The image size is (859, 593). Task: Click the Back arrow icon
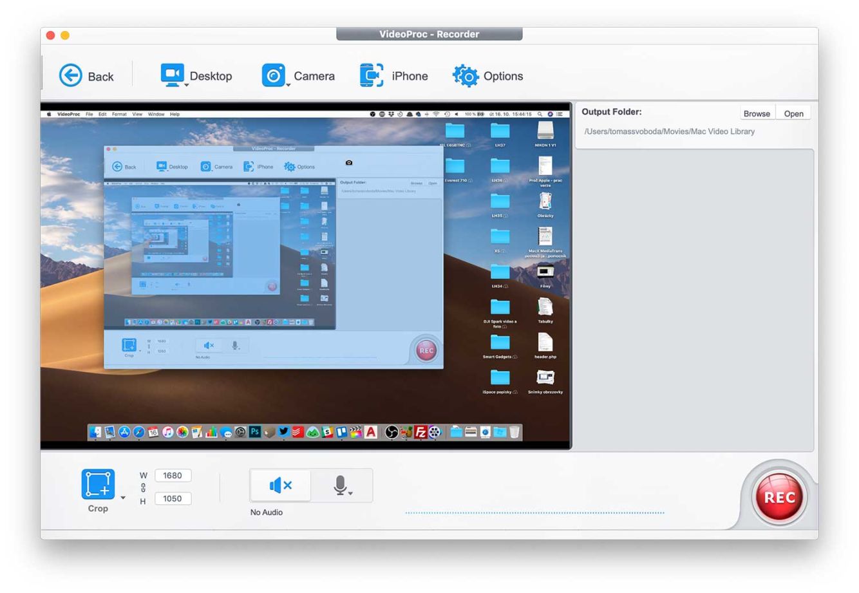tap(71, 75)
